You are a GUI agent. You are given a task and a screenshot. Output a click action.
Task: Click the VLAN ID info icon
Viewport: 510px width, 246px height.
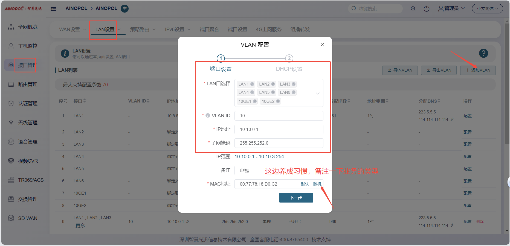pos(208,116)
